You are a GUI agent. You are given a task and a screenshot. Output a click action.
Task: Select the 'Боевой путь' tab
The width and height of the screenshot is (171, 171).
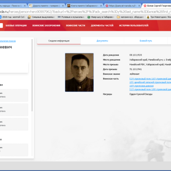click(x=146, y=41)
